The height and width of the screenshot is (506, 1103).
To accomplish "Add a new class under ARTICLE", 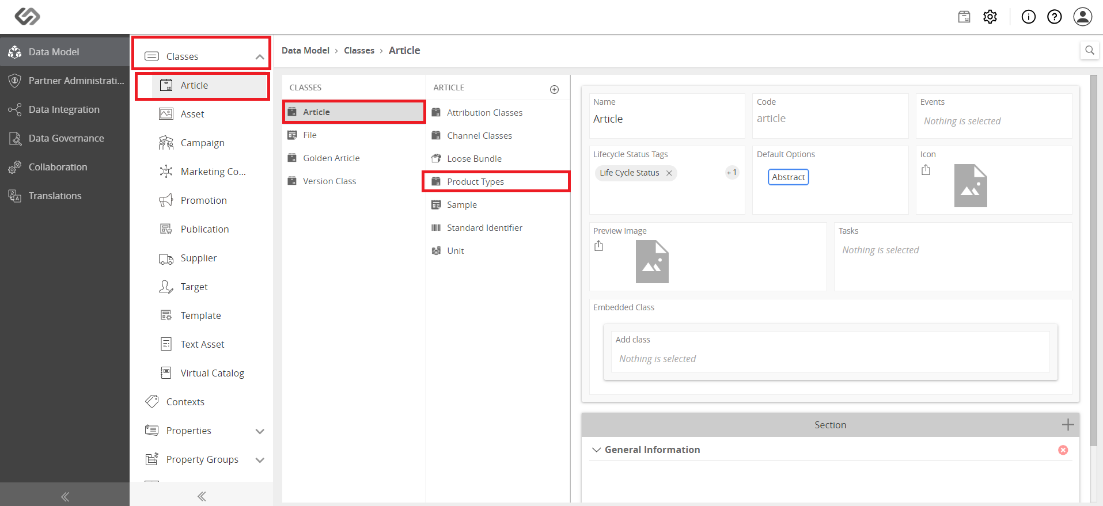I will (x=554, y=89).
